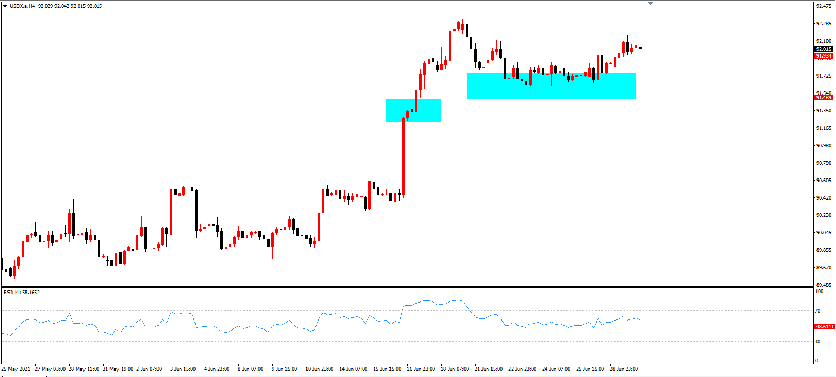Select the small cyan rectangle near 91.350

tap(414, 110)
